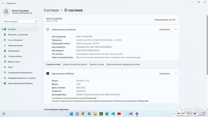Click the privacy shield sidebar icon
Screen dimensions: 208x117
tap(5, 78)
